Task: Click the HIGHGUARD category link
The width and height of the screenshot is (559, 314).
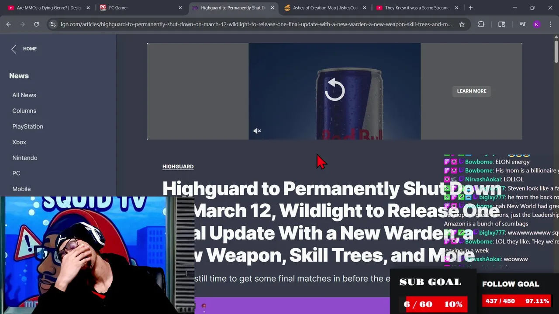Action: point(178,167)
